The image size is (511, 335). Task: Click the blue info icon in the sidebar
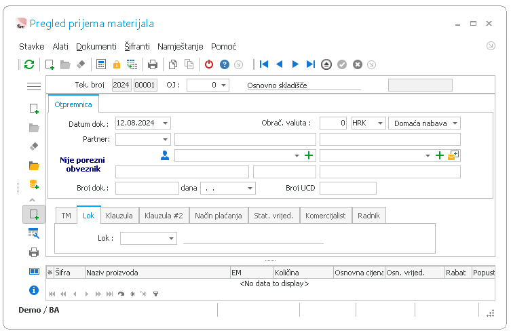34,290
